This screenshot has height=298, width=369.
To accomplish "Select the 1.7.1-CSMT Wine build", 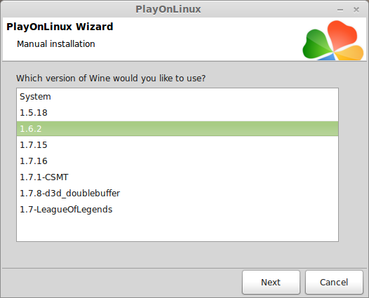I will click(x=177, y=177).
